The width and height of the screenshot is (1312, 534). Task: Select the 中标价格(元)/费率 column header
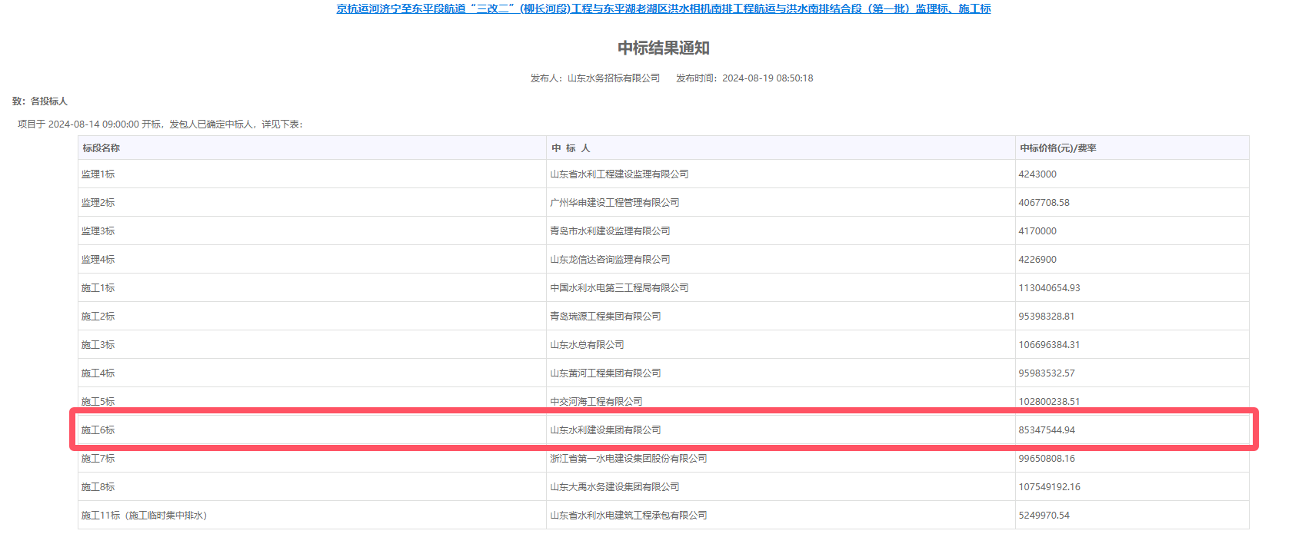pyautogui.click(x=1057, y=148)
